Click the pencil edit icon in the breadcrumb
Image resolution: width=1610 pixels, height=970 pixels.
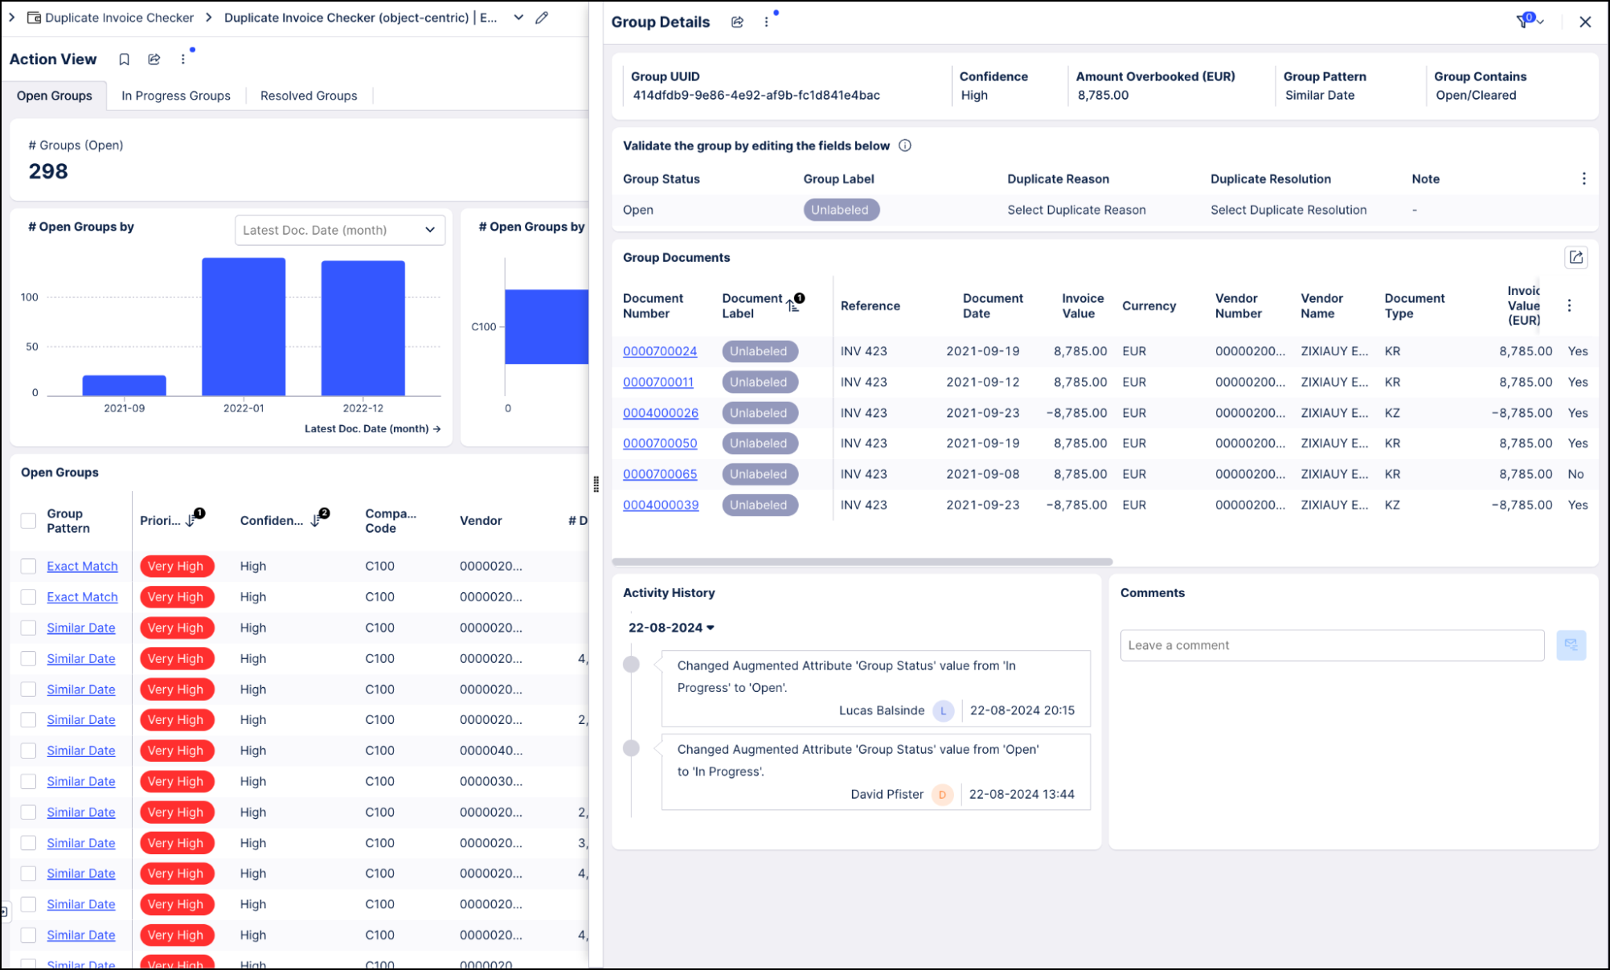pyautogui.click(x=543, y=18)
